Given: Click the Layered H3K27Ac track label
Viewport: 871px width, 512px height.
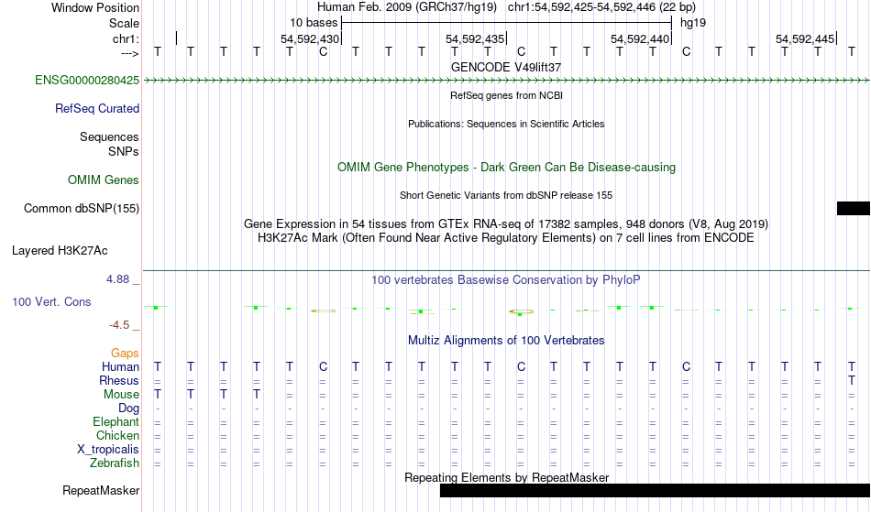Looking at the screenshot, I should point(60,251).
